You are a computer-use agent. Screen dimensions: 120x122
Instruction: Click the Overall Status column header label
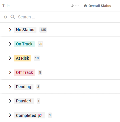click(x=100, y=6)
